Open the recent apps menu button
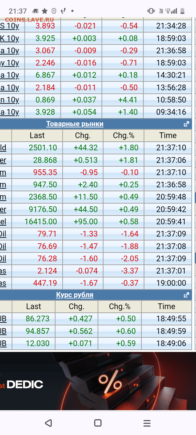 point(147,423)
